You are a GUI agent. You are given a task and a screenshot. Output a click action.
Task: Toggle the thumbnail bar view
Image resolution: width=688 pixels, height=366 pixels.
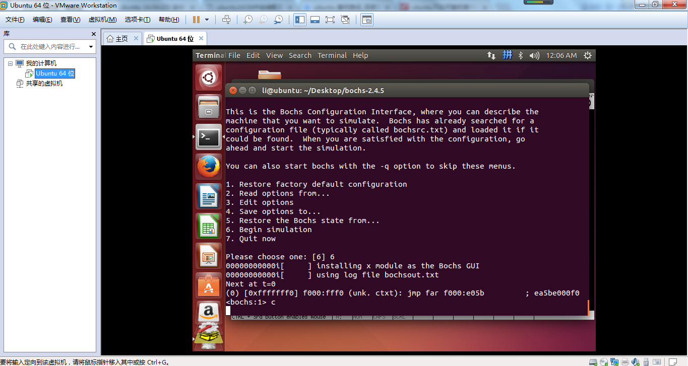[315, 20]
